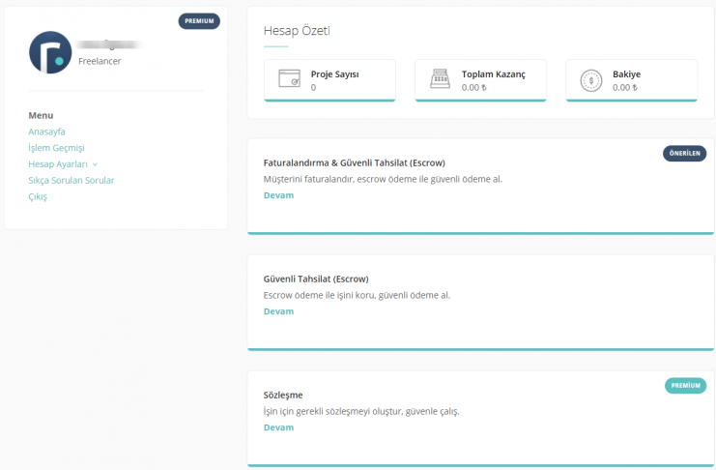Open Anasayfa from the menu
This screenshot has height=470, width=716.
pos(46,132)
